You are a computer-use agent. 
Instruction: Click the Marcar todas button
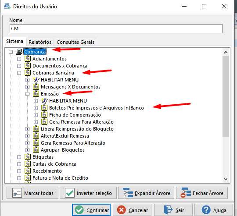32,193
